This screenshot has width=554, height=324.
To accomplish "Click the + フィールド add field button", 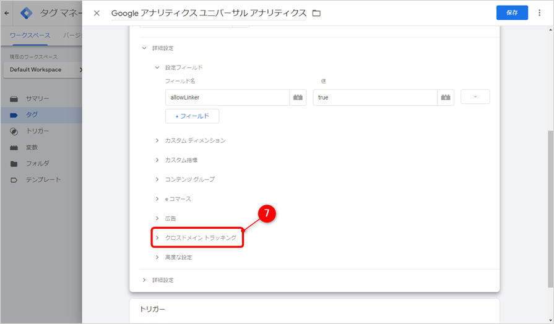I will pos(193,116).
